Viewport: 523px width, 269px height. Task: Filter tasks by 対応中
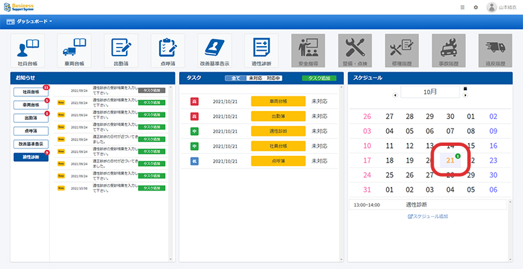pos(274,78)
